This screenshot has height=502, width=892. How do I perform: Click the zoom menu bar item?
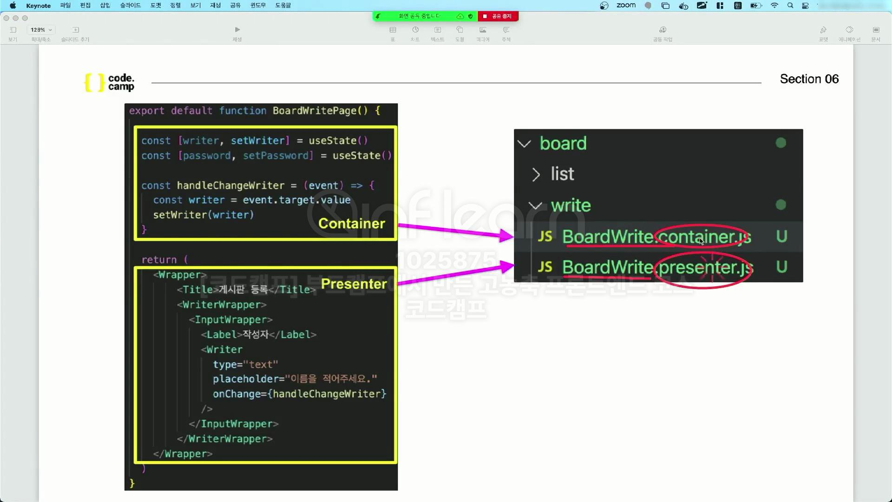[x=626, y=6]
